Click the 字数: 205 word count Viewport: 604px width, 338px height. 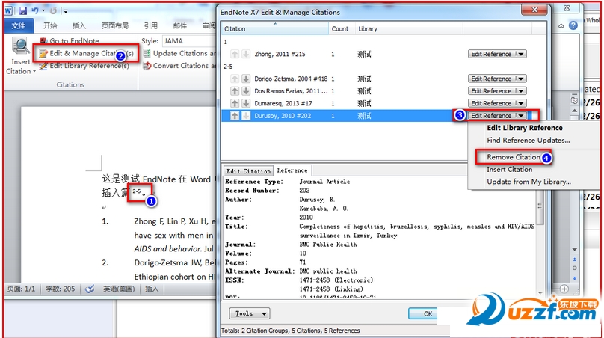coord(60,289)
